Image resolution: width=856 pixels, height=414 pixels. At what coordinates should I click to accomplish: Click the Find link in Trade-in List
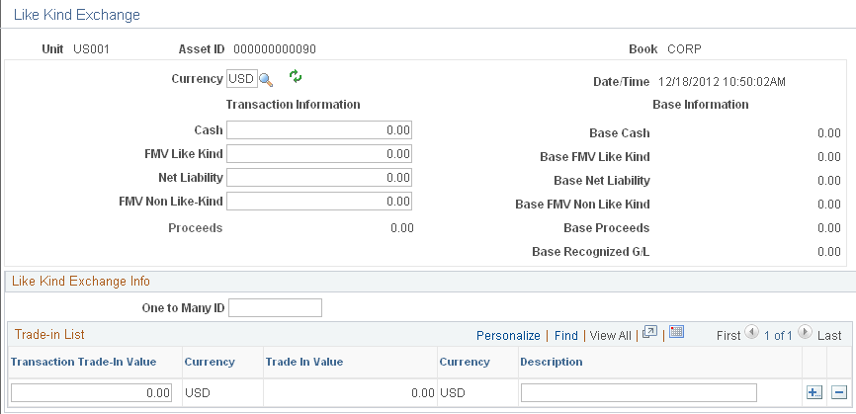click(566, 336)
